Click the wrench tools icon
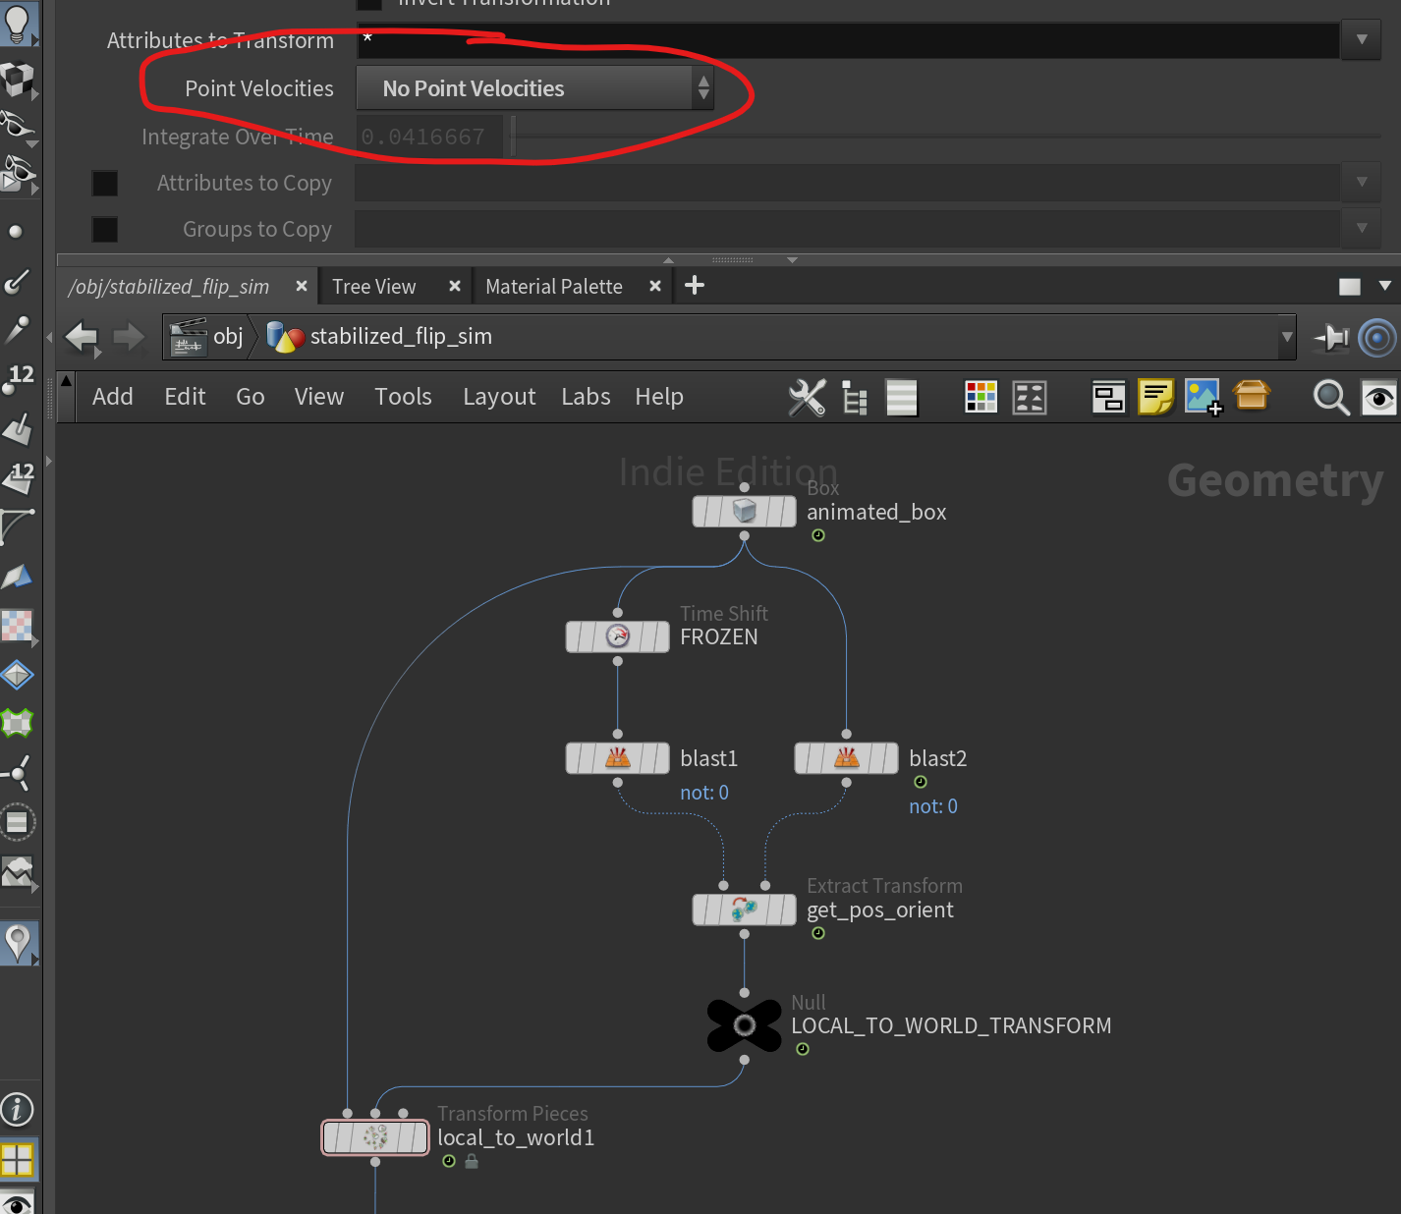The height and width of the screenshot is (1214, 1401). click(x=807, y=397)
